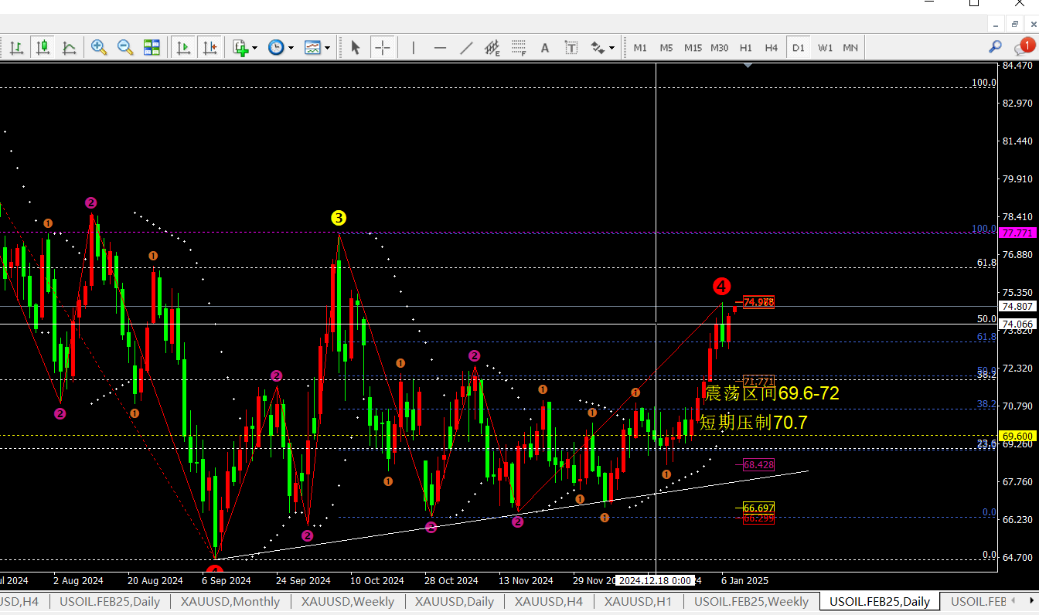Open the chart templates icon
Viewport: 1039px width, 615px height.
pyautogui.click(x=312, y=48)
